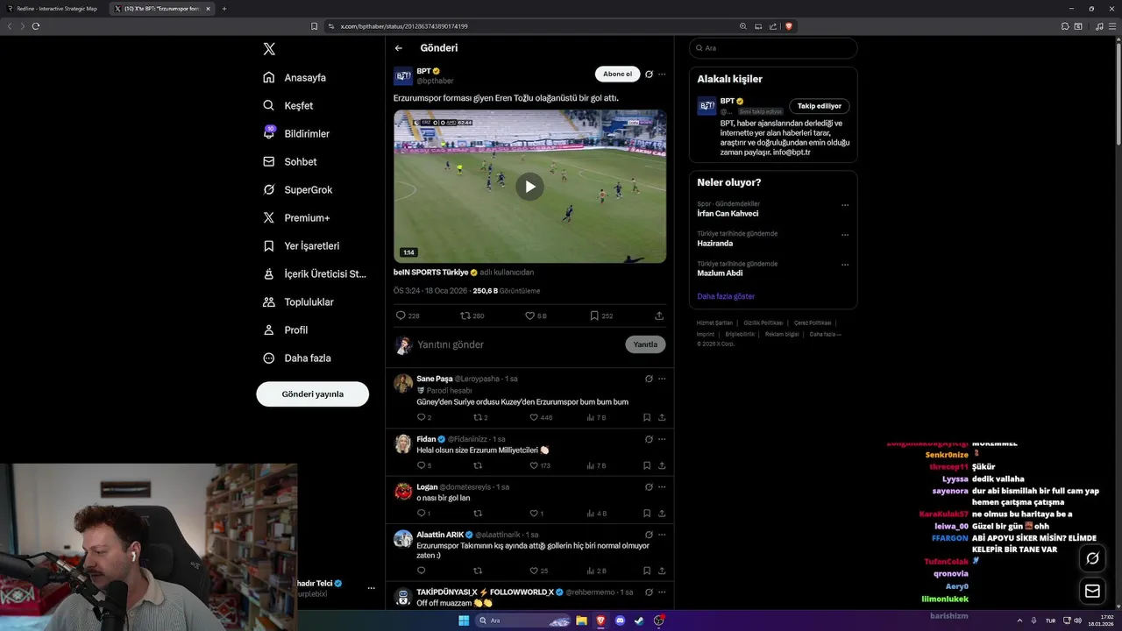Open Sohbet messages
The height and width of the screenshot is (631, 1122).
click(x=290, y=161)
